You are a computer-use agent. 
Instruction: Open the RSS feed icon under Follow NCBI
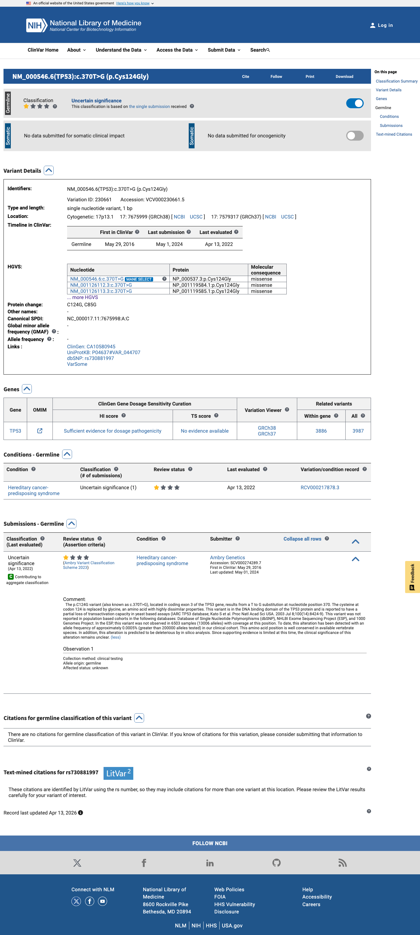[x=343, y=863]
